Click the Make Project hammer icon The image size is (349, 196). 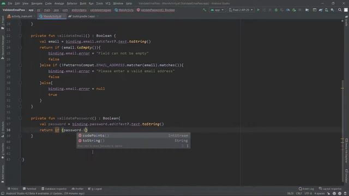(204, 10)
